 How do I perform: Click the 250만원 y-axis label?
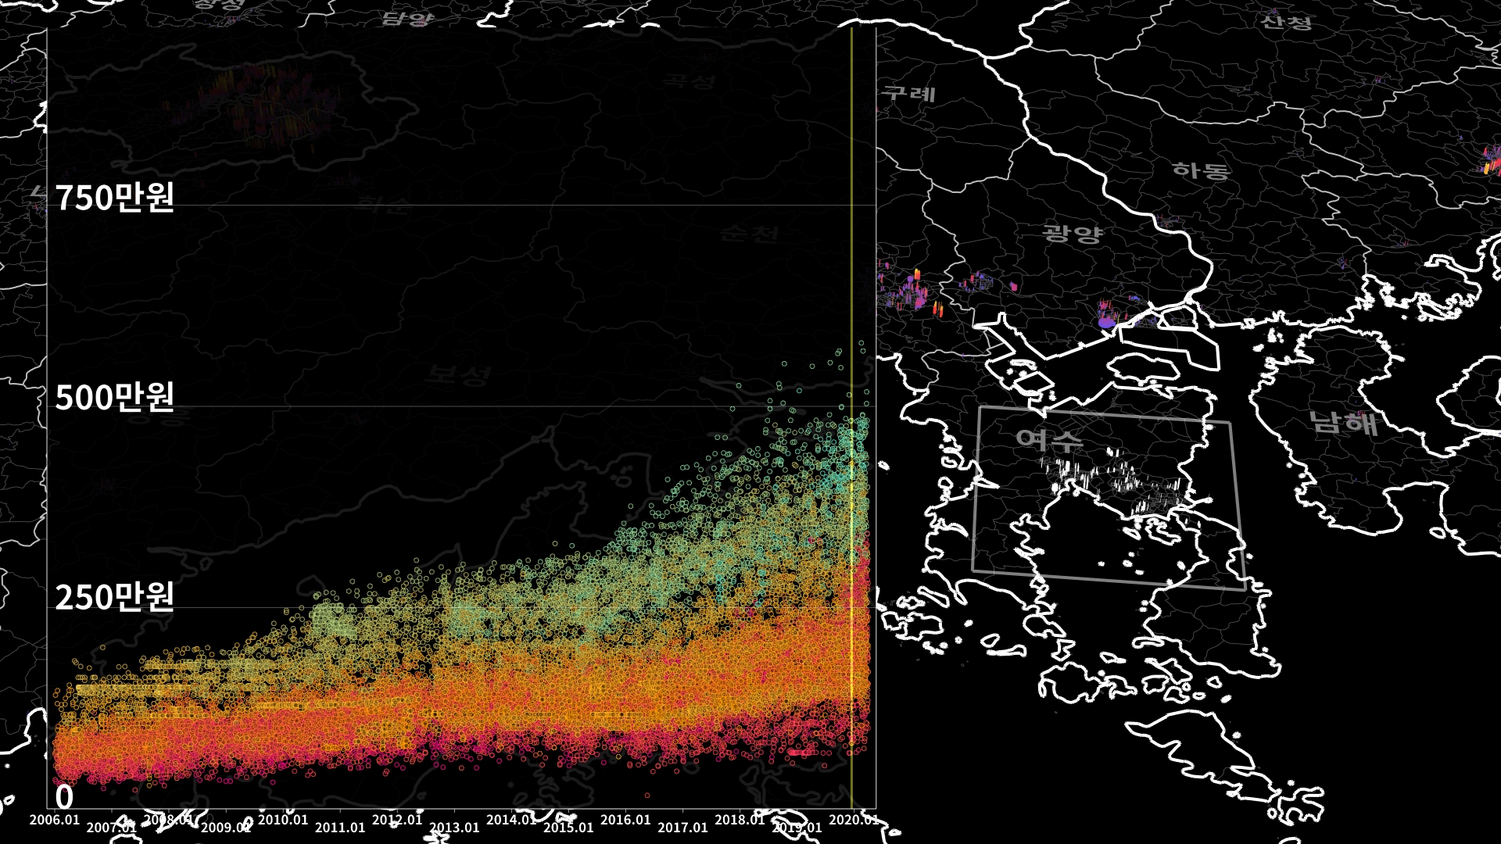tap(115, 598)
